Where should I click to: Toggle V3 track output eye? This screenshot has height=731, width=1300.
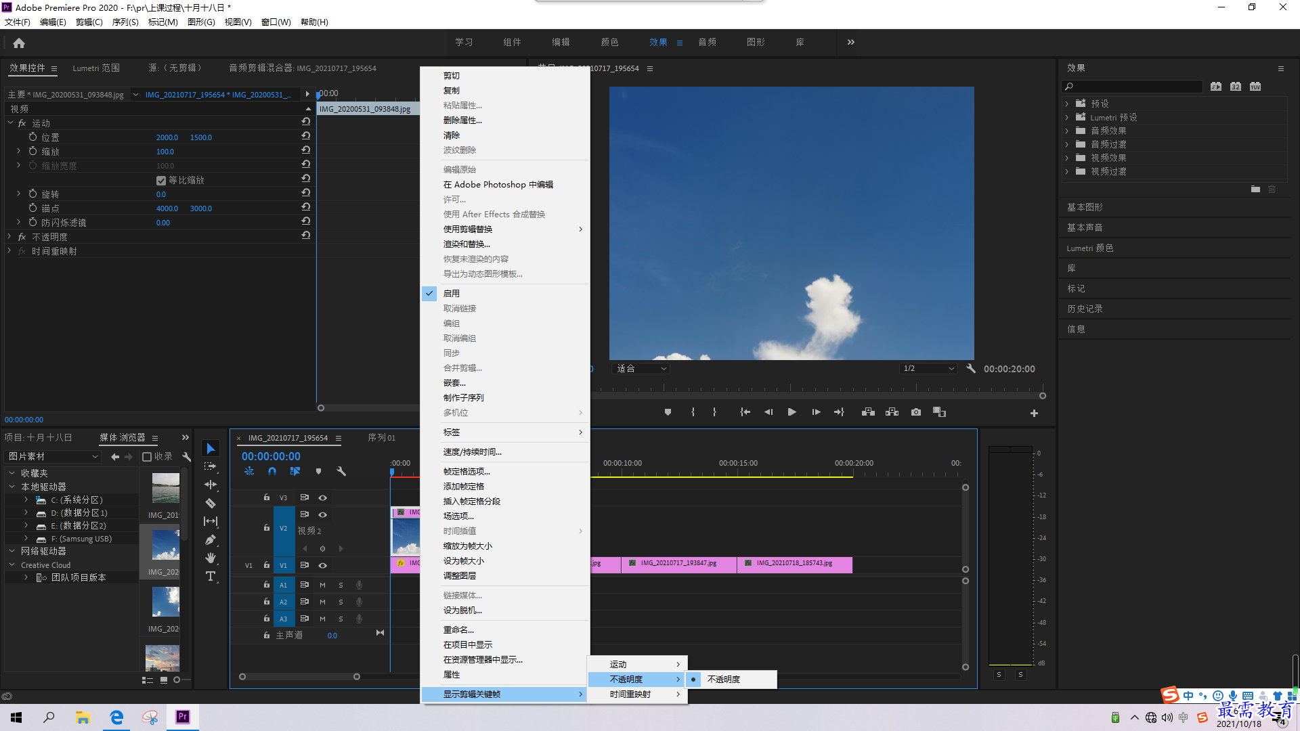click(323, 497)
